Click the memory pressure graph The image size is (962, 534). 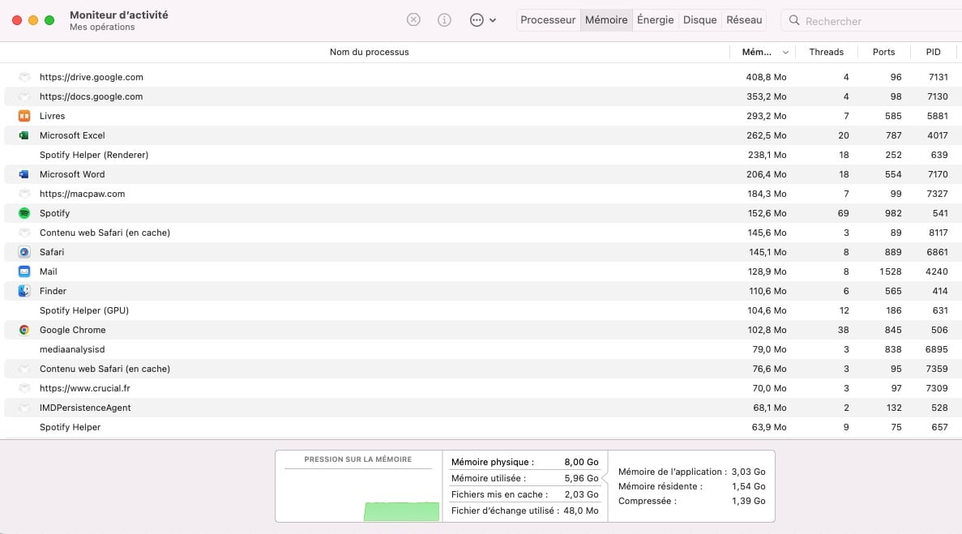[x=358, y=495]
